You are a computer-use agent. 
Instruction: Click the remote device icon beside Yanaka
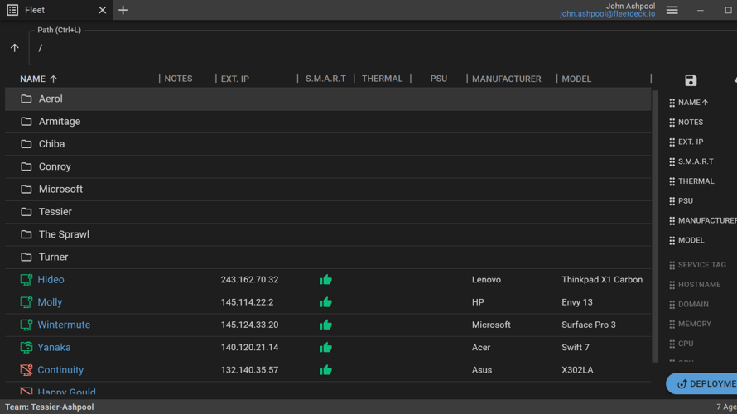pyautogui.click(x=26, y=348)
